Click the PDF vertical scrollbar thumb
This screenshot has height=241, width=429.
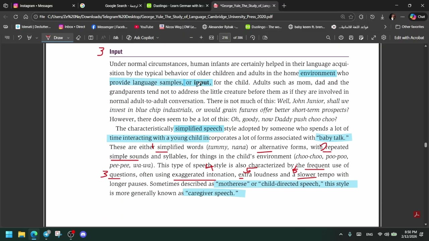(426, 145)
